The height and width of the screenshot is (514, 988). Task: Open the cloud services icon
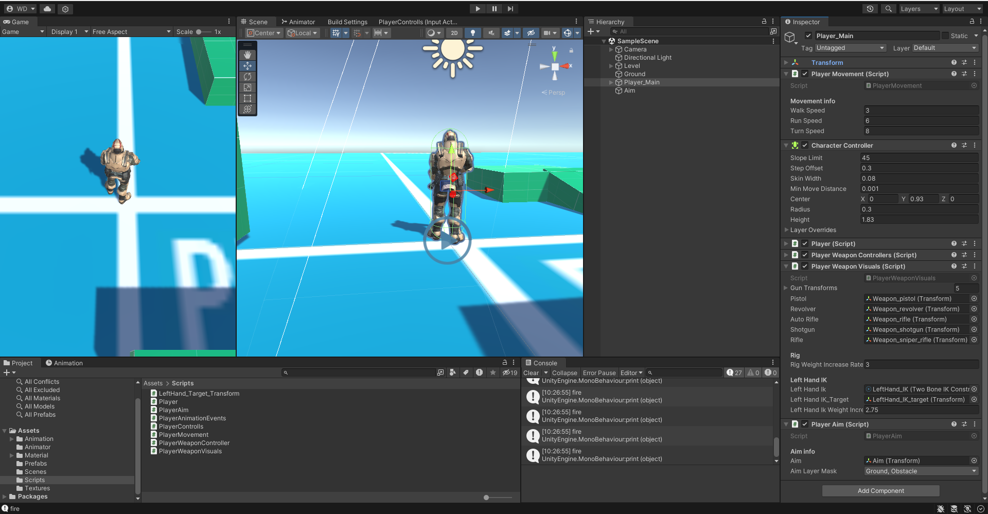pos(47,9)
